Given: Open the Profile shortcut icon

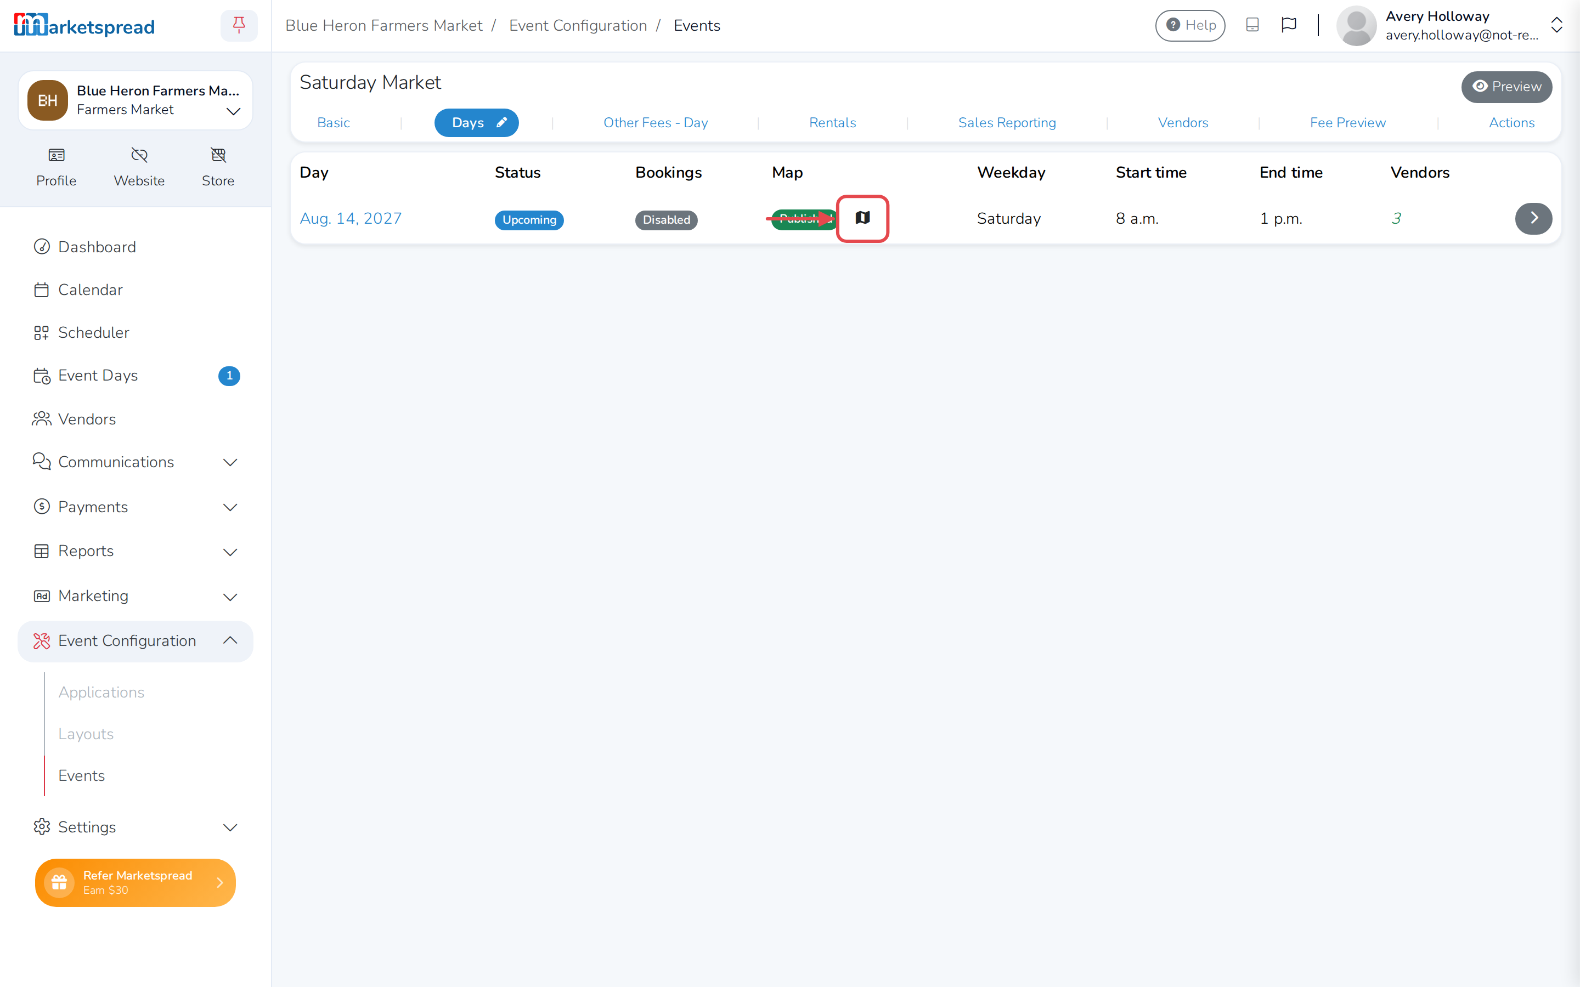Looking at the screenshot, I should 56,155.
